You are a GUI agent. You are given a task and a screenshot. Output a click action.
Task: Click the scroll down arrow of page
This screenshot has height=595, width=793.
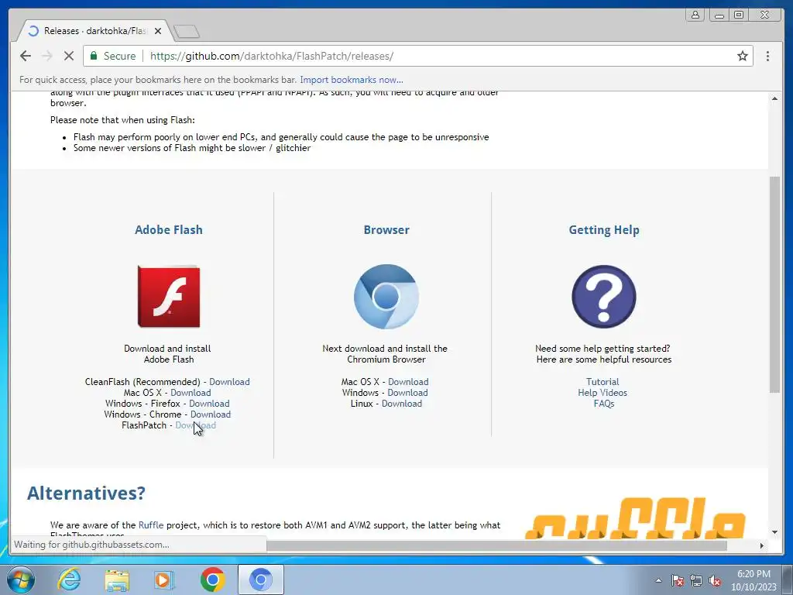[774, 532]
